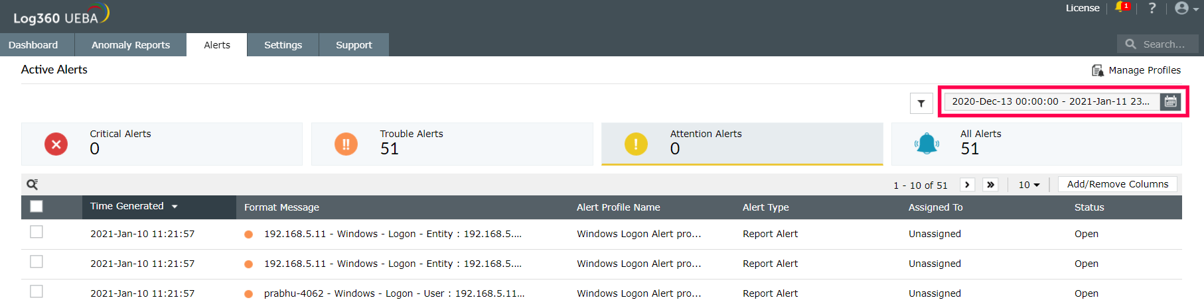Open the help question mark icon
Screen dimensions: 1204x306
(1152, 8)
